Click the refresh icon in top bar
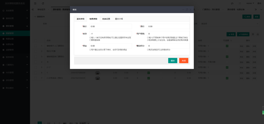The height and width of the screenshot is (124, 264). tap(43, 3)
